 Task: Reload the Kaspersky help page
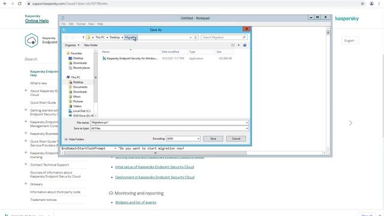20,4
